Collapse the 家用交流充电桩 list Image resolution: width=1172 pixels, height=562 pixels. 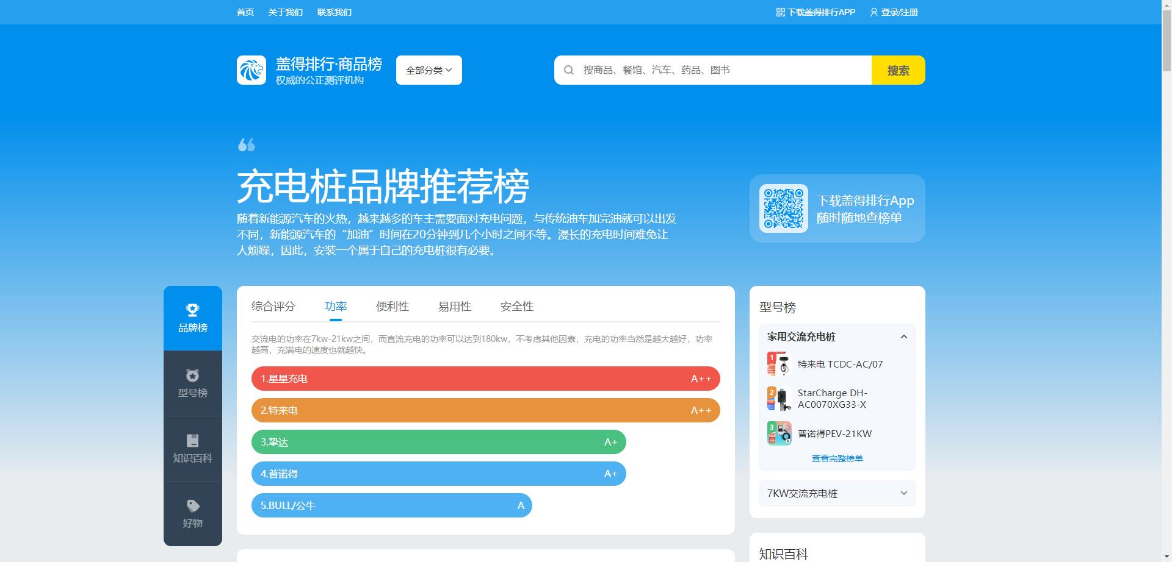(x=904, y=336)
